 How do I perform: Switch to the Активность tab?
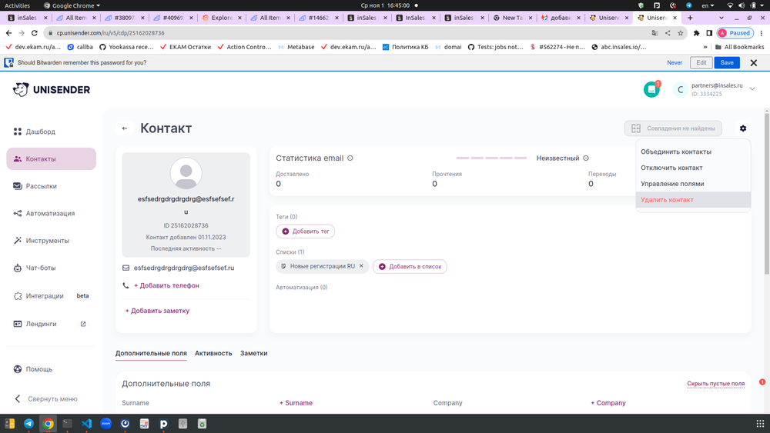(213, 353)
